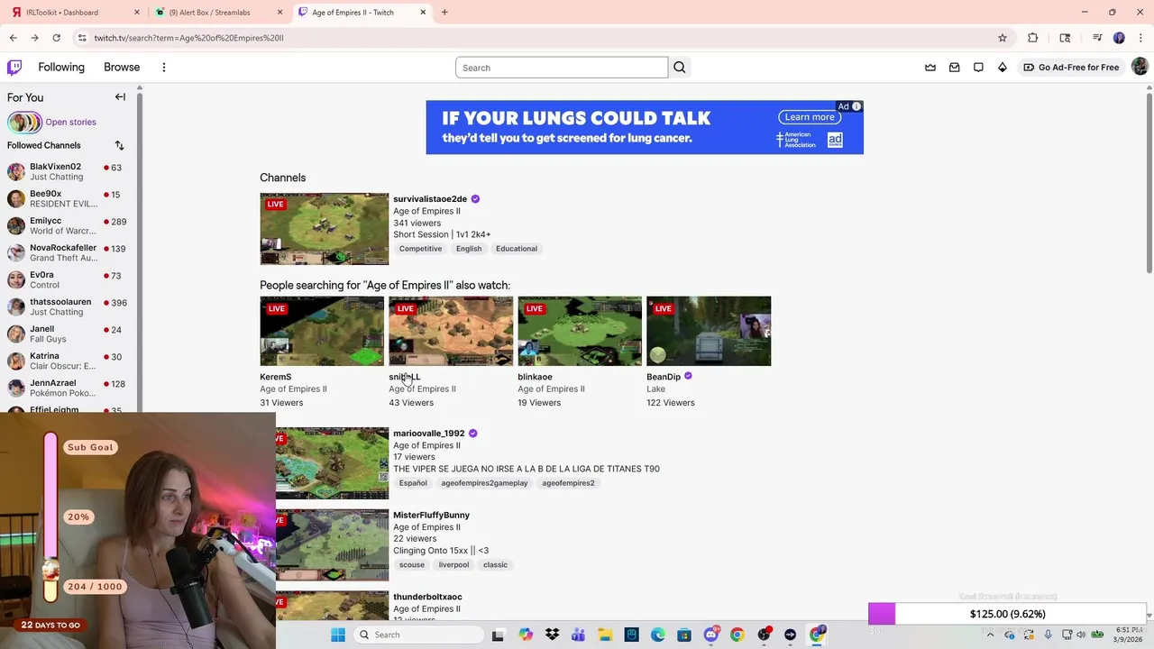
Task: Open blinkaoe stream thumbnail
Action: [580, 331]
